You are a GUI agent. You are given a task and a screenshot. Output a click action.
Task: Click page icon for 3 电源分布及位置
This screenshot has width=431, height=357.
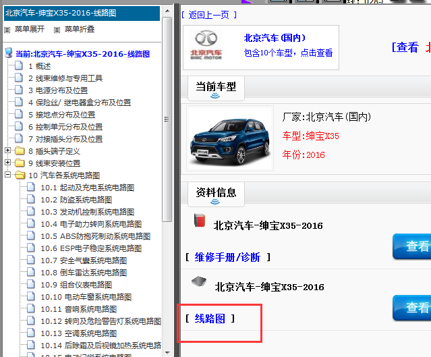pos(19,90)
